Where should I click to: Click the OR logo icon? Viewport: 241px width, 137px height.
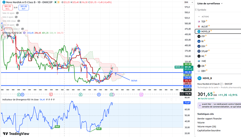pyautogui.click(x=199, y=66)
